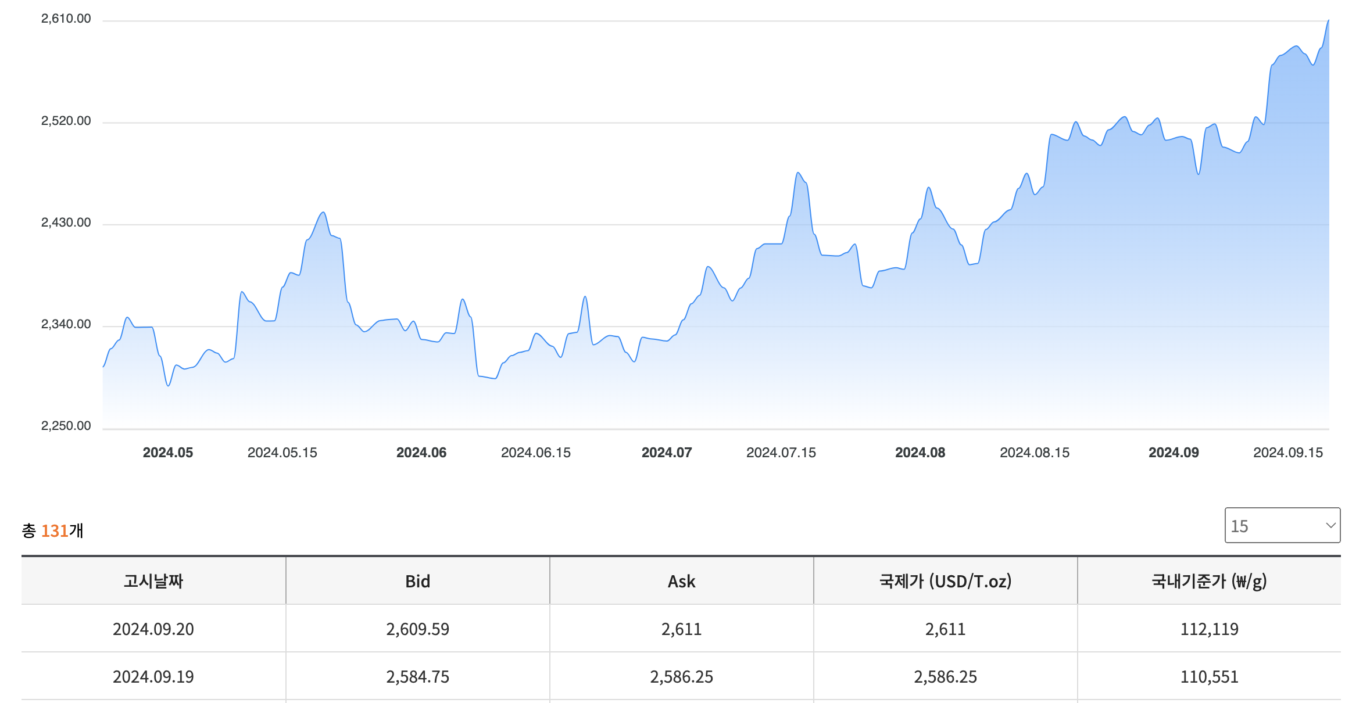Click the Ask column header

point(681,581)
